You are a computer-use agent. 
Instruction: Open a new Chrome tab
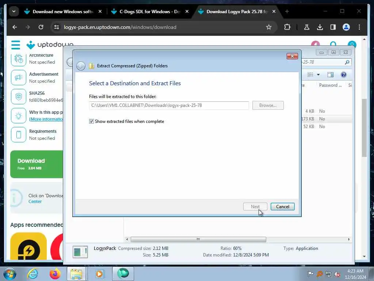[287, 11]
